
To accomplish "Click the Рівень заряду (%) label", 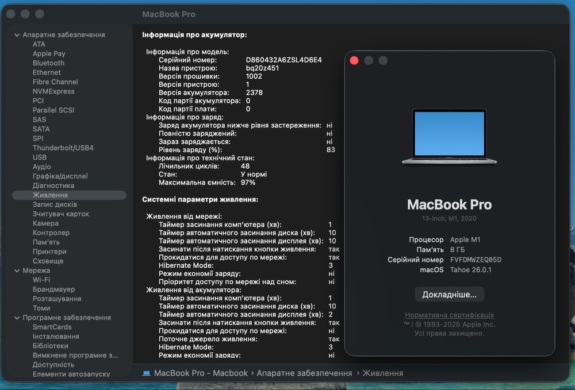I will click(190, 150).
